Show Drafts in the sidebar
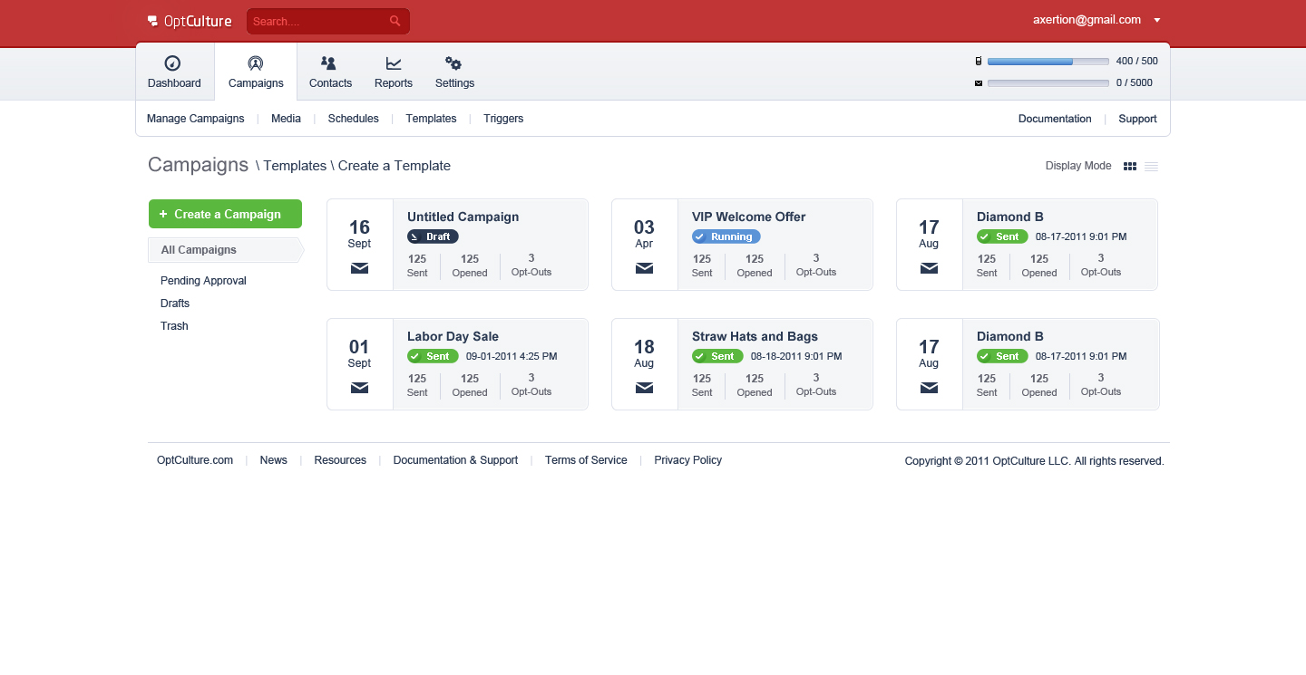Viewport: 1306px width, 675px height. (x=175, y=304)
